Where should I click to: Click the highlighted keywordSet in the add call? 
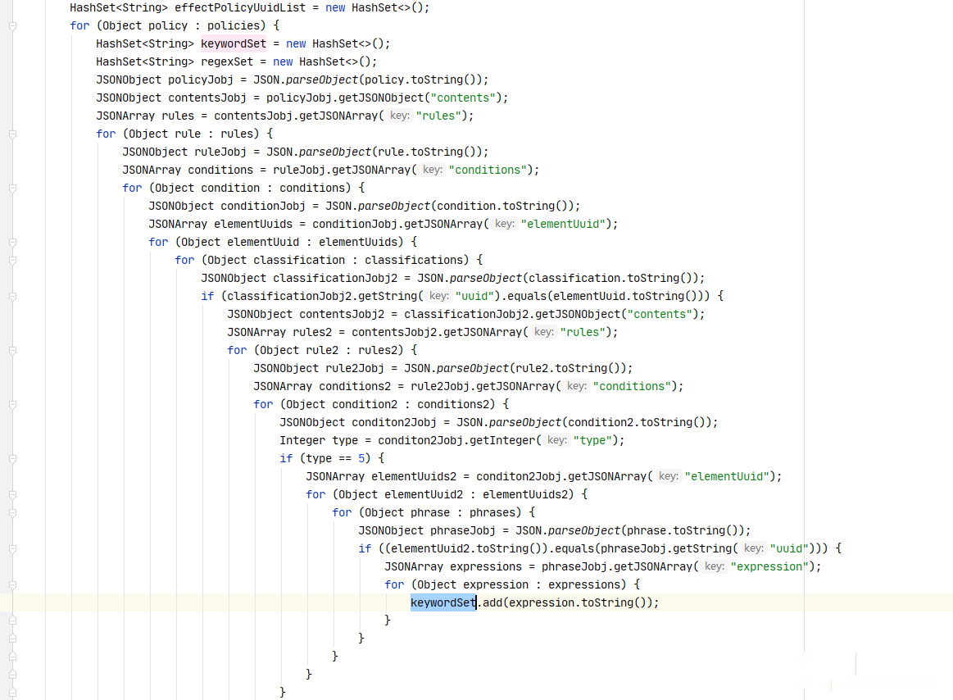point(443,602)
